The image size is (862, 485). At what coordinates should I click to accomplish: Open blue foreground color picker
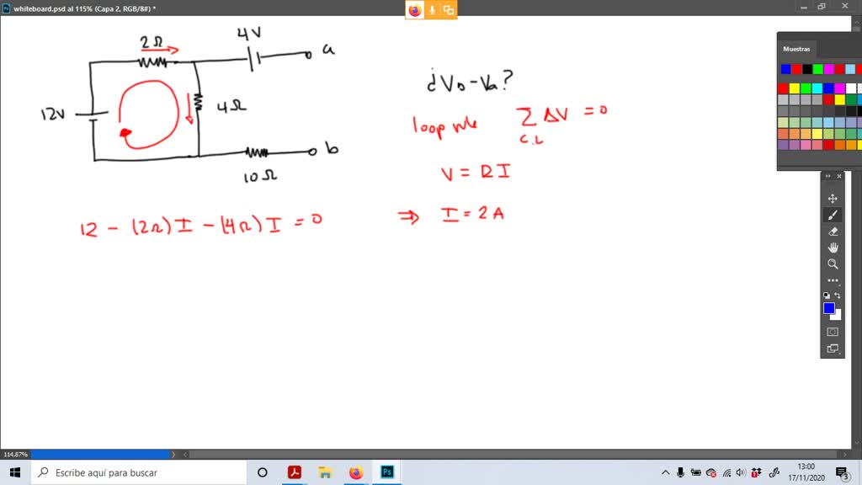pos(829,308)
